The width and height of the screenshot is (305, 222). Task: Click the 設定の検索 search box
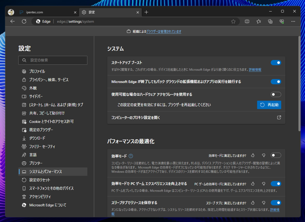click(53, 60)
